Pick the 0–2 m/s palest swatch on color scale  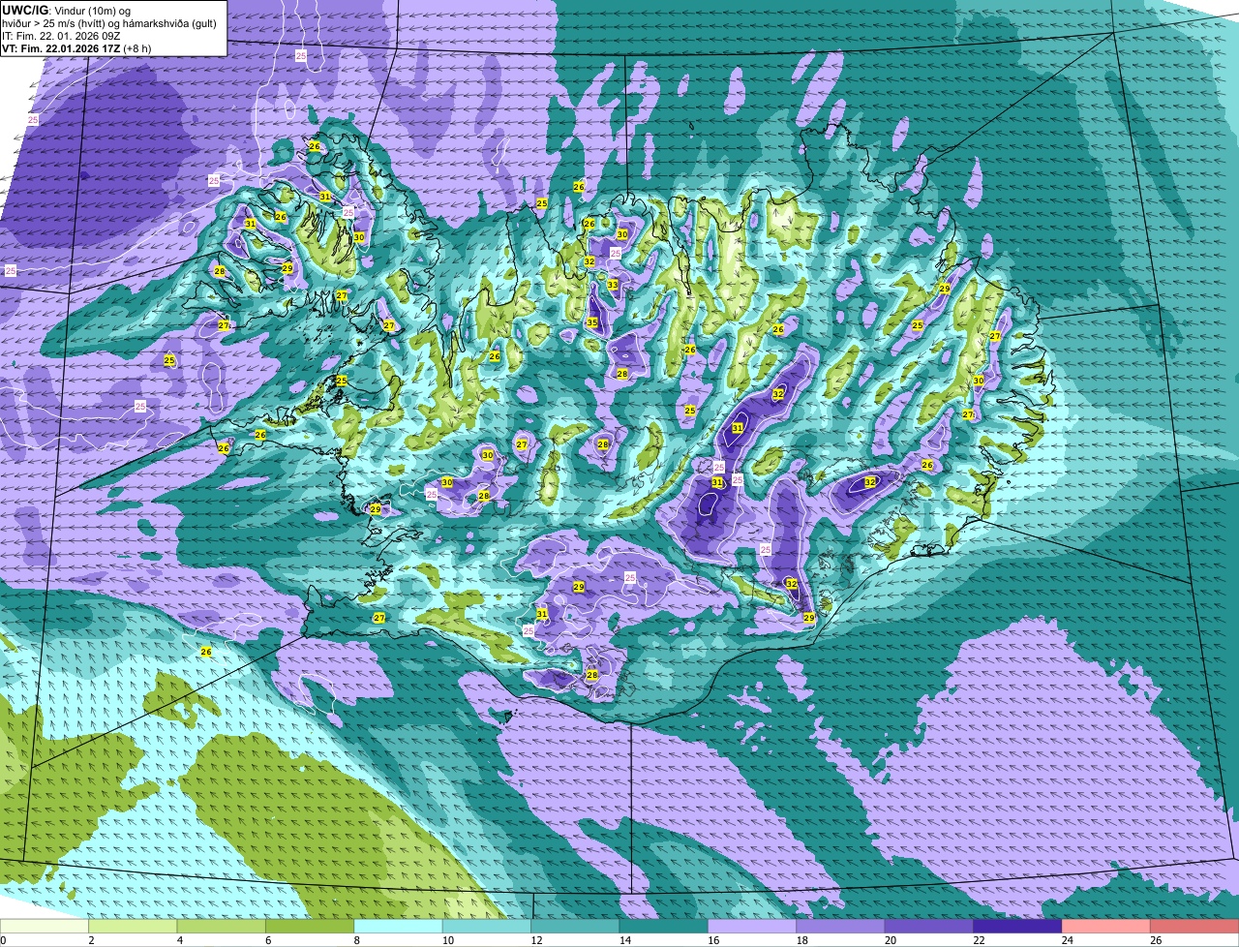click(x=45, y=926)
